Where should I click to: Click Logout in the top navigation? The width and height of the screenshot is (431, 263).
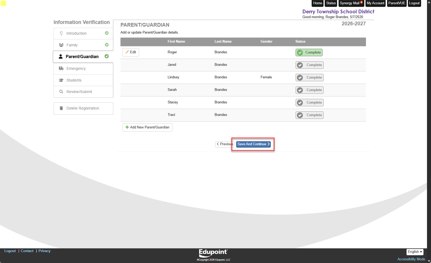[414, 3]
